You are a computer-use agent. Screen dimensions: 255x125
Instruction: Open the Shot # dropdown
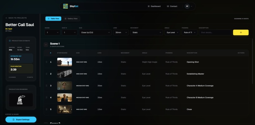[70, 32]
